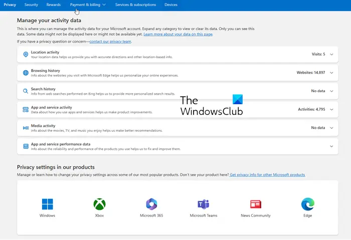This screenshot has height=240, width=351.
Task: Expand App and service performance data chevron
Action: coord(331,146)
